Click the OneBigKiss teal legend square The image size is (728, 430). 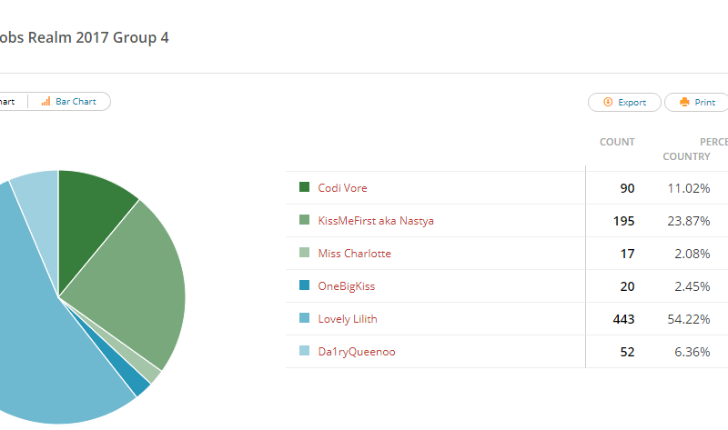point(304,285)
